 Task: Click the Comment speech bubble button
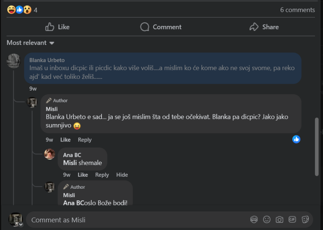point(160,27)
